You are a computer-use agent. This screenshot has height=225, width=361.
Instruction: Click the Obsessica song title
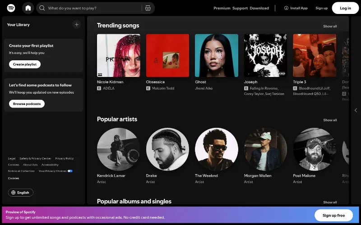[x=155, y=82]
